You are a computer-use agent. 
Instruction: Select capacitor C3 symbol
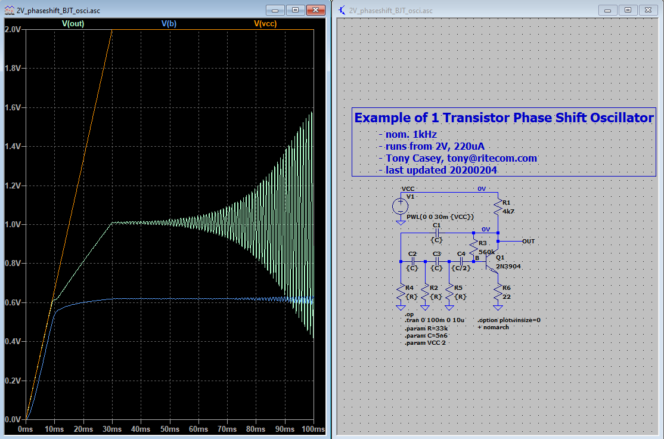438,261
